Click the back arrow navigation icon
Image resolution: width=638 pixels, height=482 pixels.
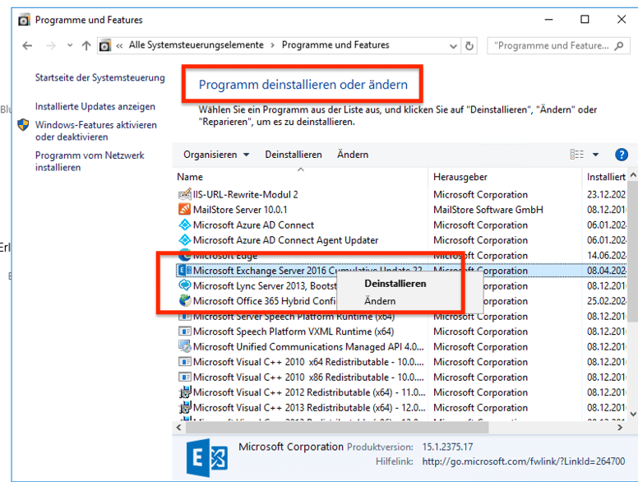coord(27,46)
